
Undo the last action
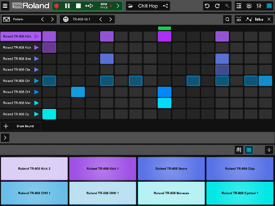207,6
